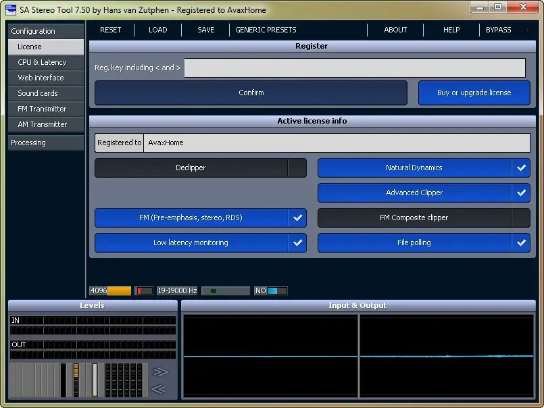Minimize the SA Stereo Tool window

480,7
